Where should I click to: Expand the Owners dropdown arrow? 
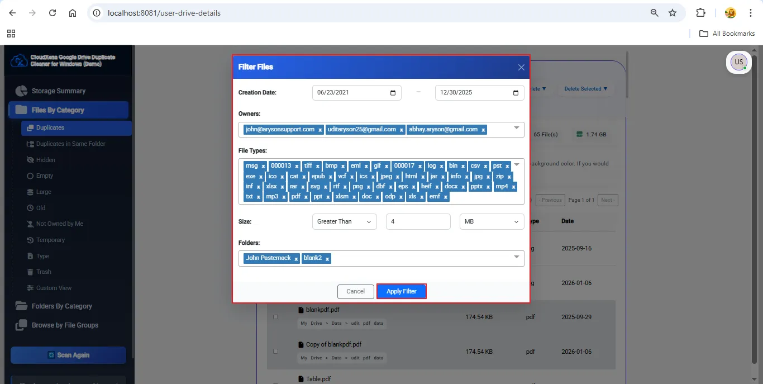point(516,129)
